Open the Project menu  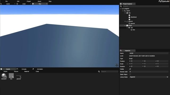[29, 1]
